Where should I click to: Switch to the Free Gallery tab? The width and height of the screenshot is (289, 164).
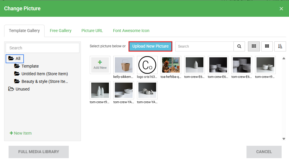click(61, 31)
